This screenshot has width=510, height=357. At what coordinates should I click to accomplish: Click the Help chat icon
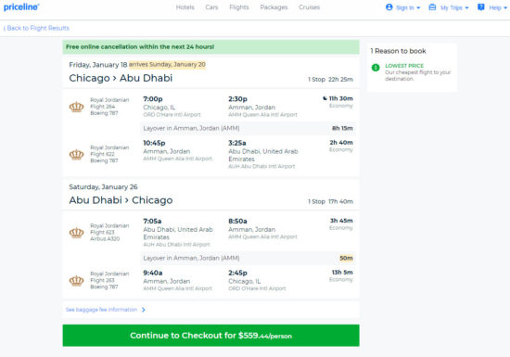click(x=481, y=7)
